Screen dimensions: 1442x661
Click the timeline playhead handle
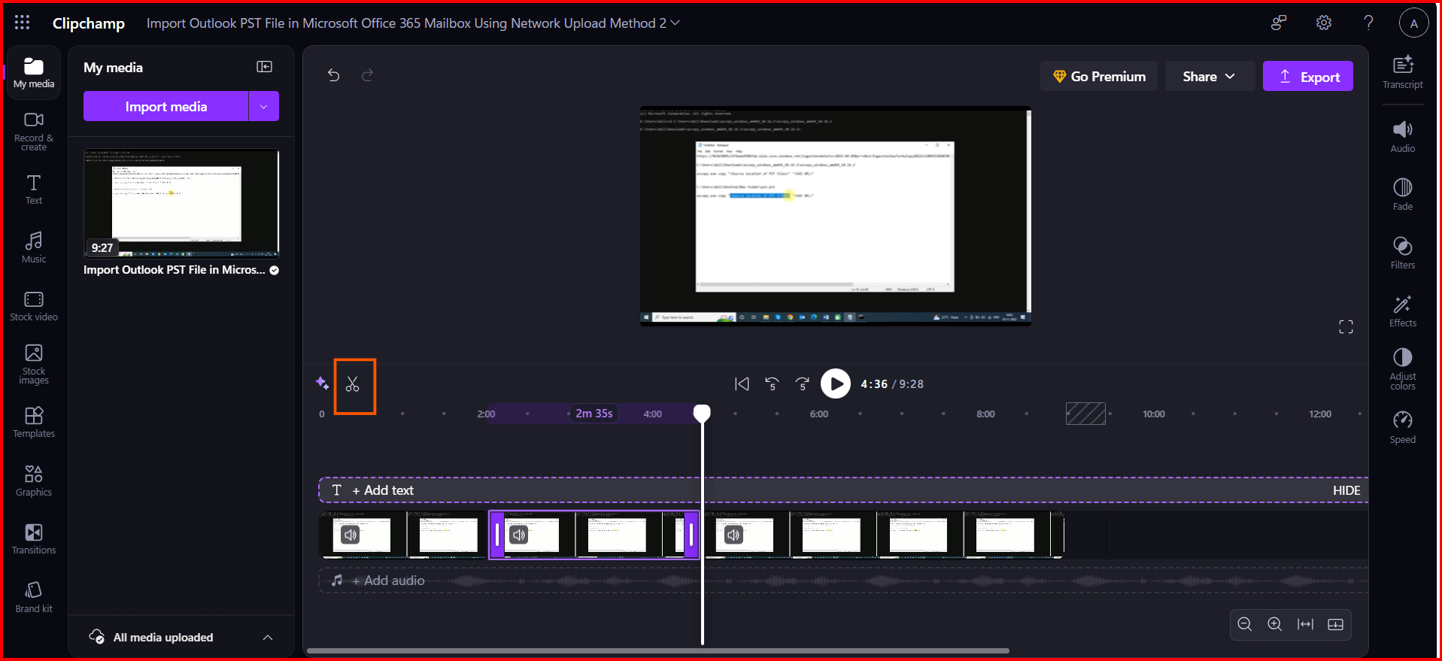(x=702, y=413)
